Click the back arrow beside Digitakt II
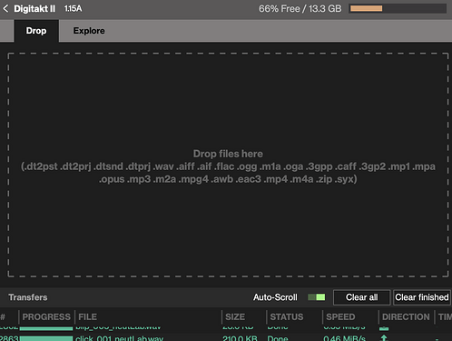452x341 pixels. click(x=5, y=8)
